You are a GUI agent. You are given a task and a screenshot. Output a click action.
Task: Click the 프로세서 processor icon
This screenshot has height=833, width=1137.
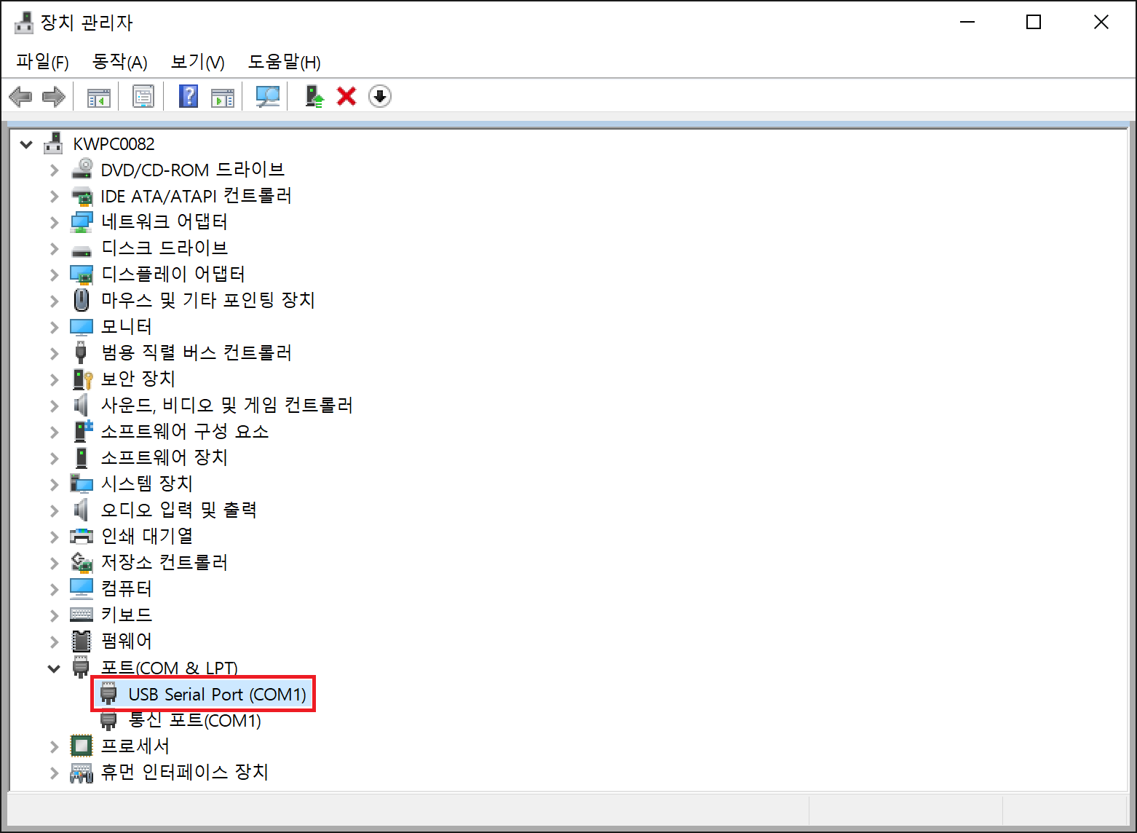(82, 746)
